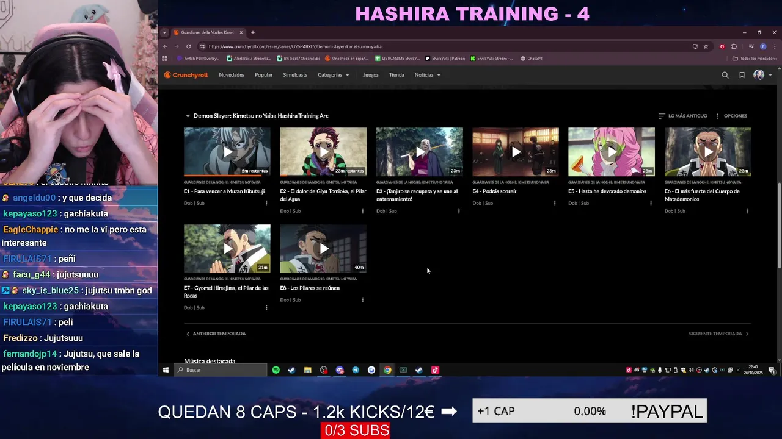782x439 pixels.
Task: Open the Crunchyroll search icon
Action: coord(725,75)
